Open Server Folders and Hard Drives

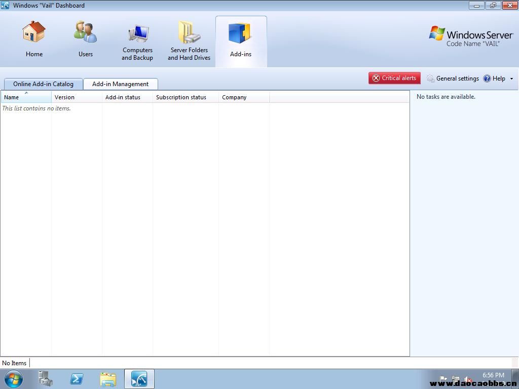pyautogui.click(x=189, y=33)
